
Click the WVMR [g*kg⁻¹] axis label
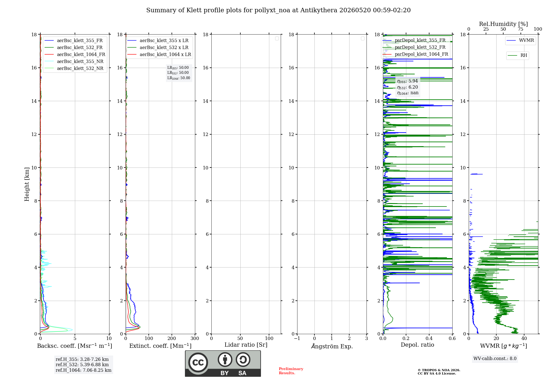[504, 346]
